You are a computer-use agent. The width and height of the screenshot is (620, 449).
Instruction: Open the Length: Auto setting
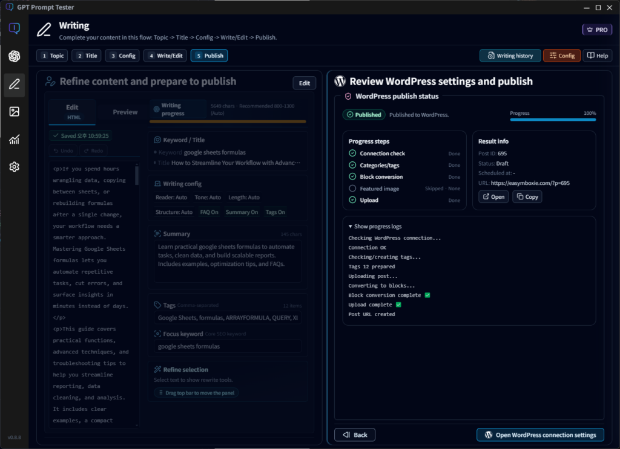(245, 197)
